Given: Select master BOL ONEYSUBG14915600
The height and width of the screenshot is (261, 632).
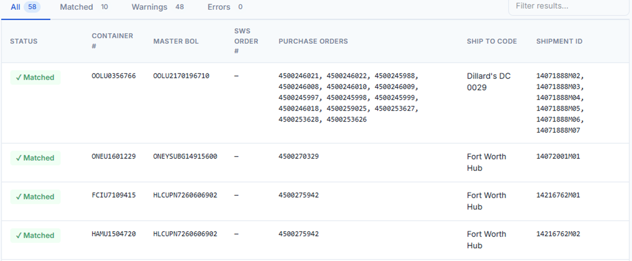Looking at the screenshot, I should [x=185, y=157].
